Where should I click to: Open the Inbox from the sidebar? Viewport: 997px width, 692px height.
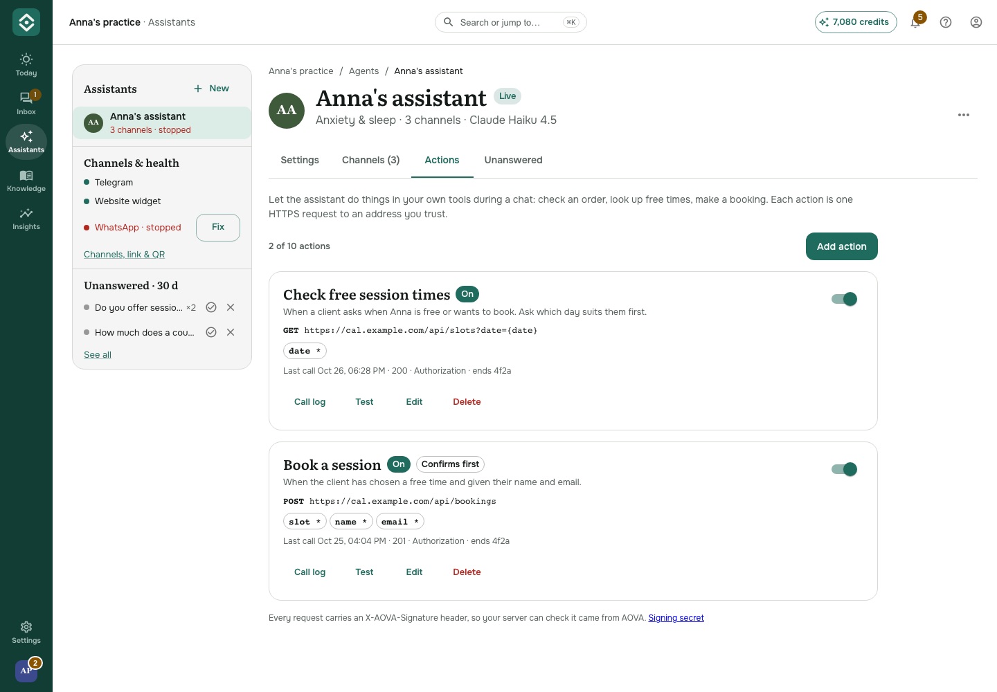26,103
